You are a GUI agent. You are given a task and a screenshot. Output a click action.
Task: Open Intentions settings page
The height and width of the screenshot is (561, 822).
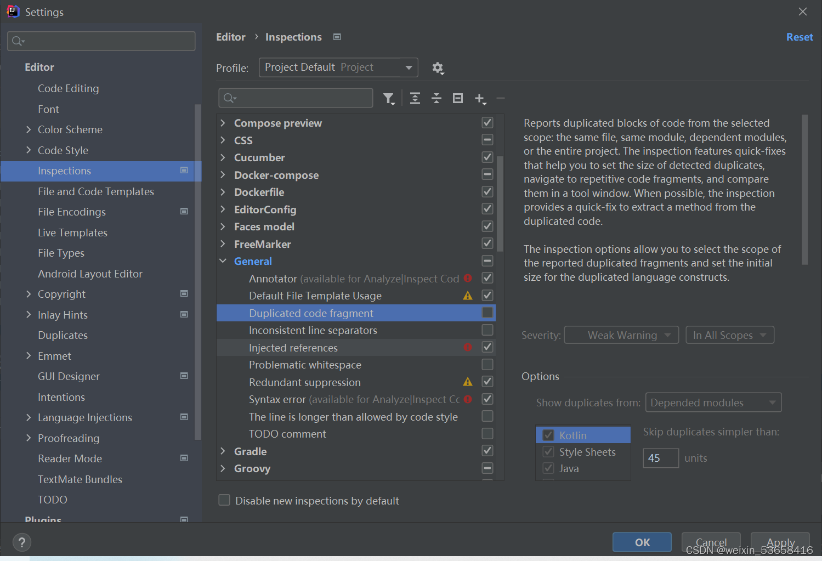coord(61,397)
